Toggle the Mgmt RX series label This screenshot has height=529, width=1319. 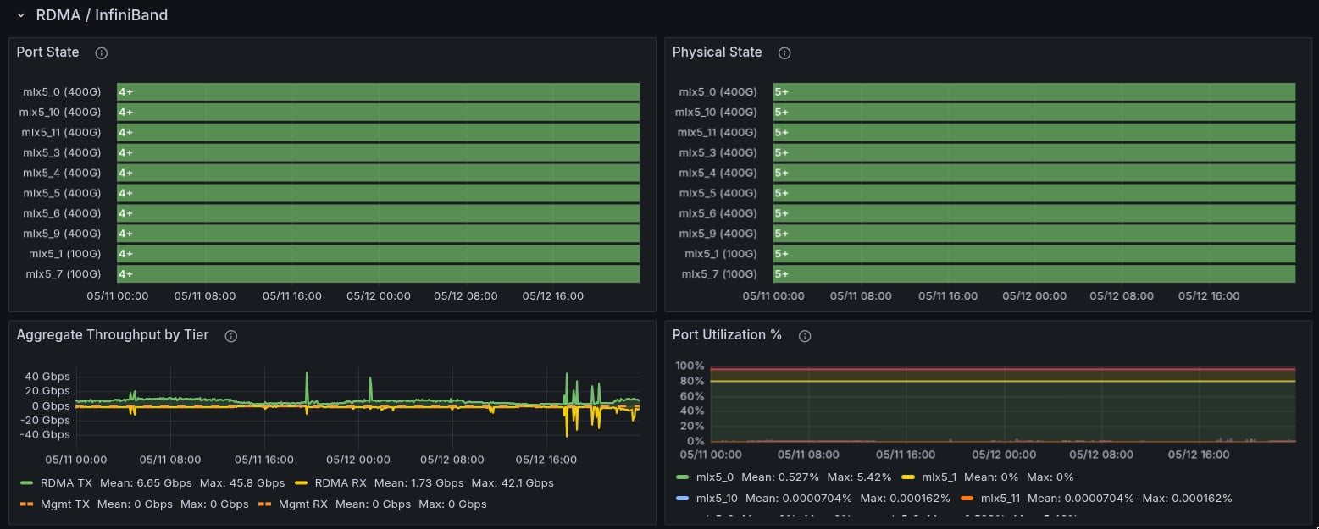pos(303,504)
